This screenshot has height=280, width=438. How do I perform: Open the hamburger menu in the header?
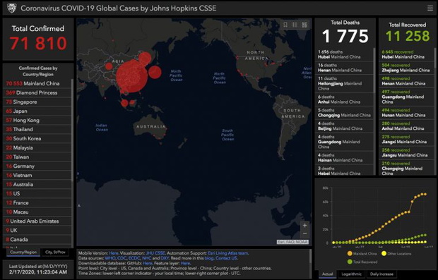click(430, 8)
